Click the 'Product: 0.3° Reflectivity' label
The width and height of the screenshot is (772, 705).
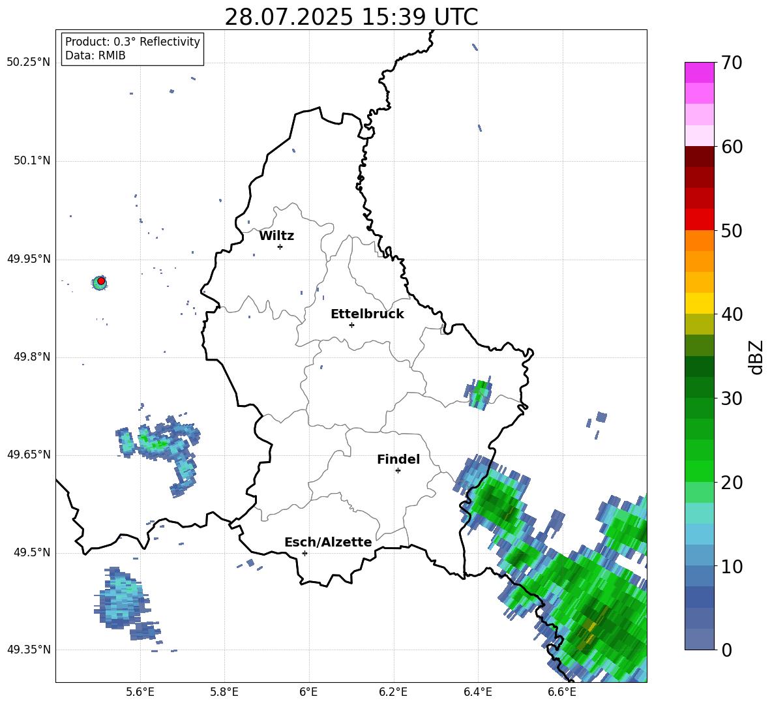click(132, 41)
